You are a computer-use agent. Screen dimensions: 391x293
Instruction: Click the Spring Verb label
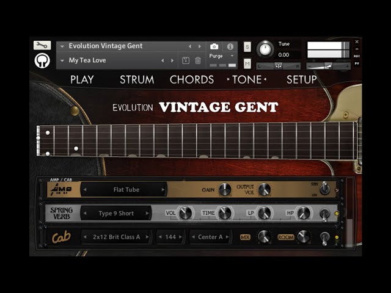(x=61, y=214)
